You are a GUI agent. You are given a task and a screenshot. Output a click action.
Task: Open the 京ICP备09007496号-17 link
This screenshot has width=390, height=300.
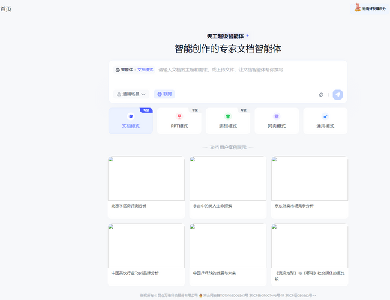pyautogui.click(x=266, y=296)
